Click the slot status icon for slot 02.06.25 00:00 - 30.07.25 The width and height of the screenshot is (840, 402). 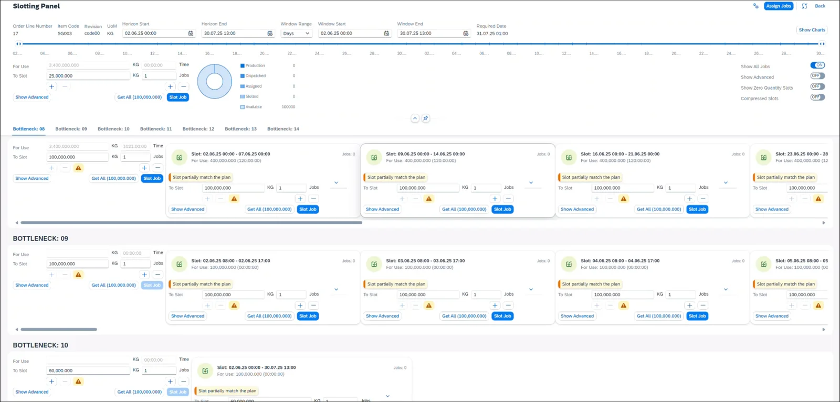click(205, 371)
